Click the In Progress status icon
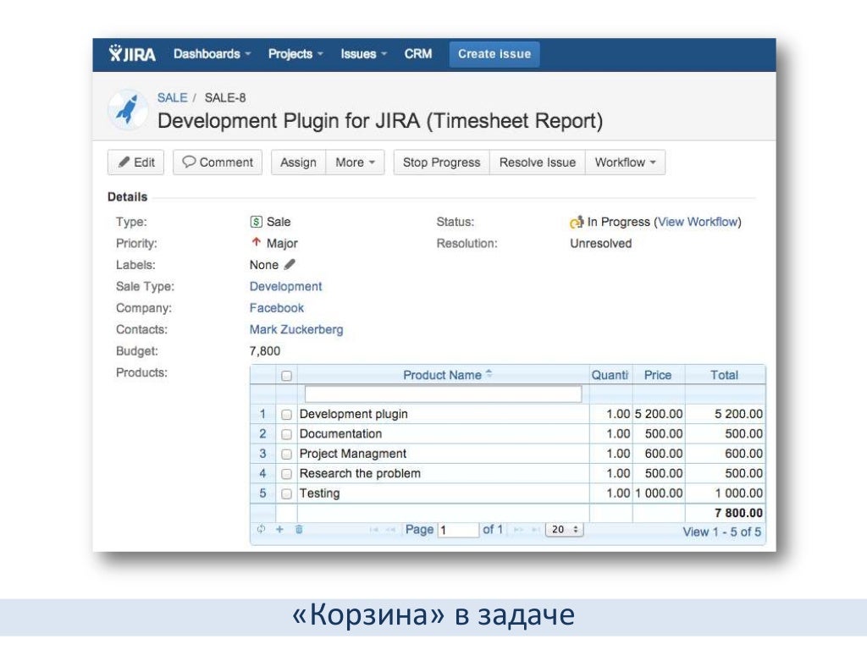867x650 pixels. [x=577, y=222]
